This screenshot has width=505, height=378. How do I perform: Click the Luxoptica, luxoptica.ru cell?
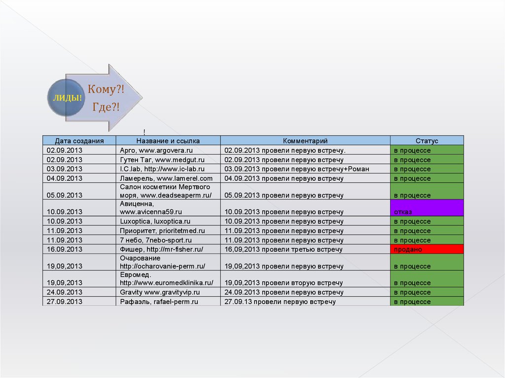click(x=168, y=221)
